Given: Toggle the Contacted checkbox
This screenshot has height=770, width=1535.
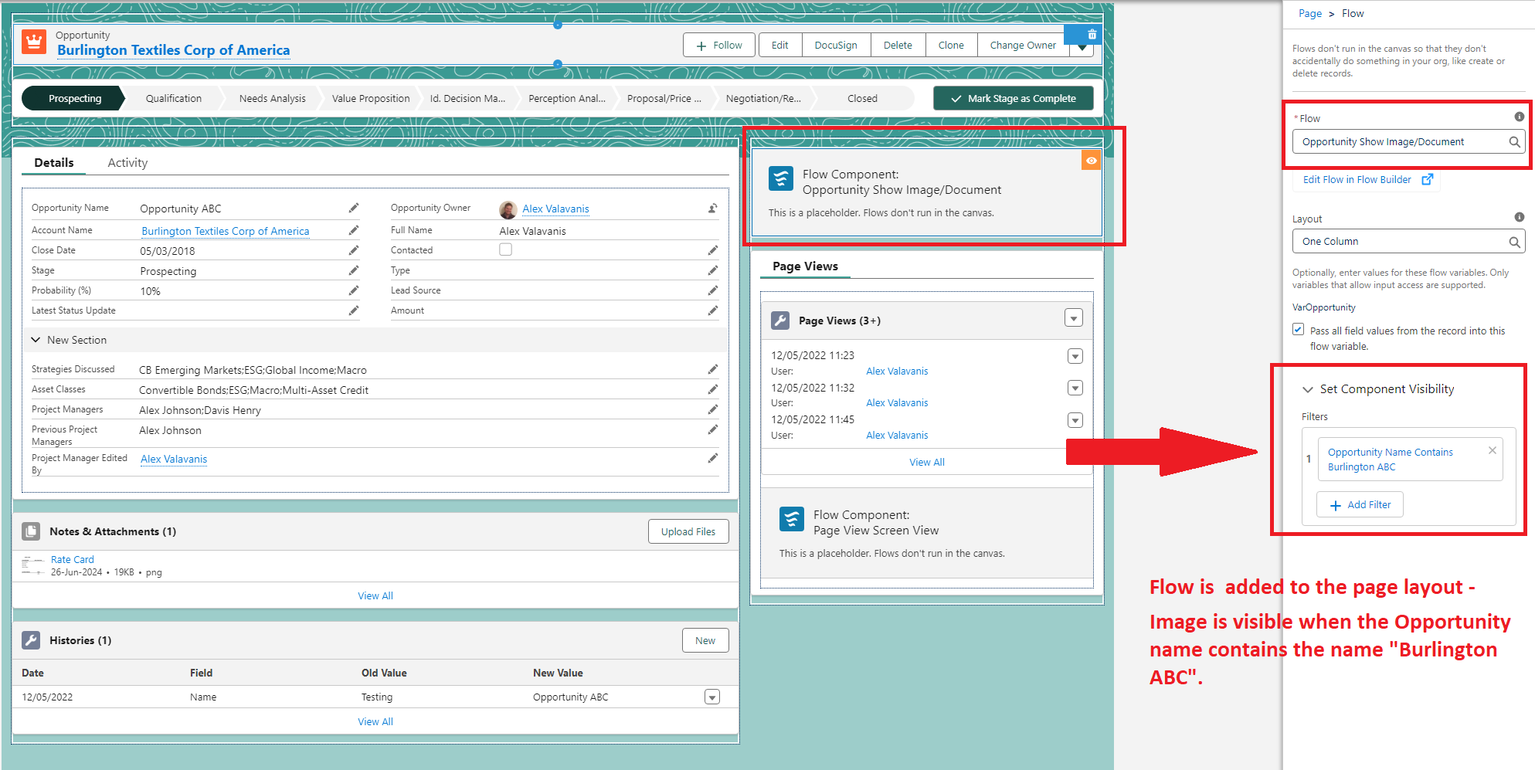Looking at the screenshot, I should point(505,249).
